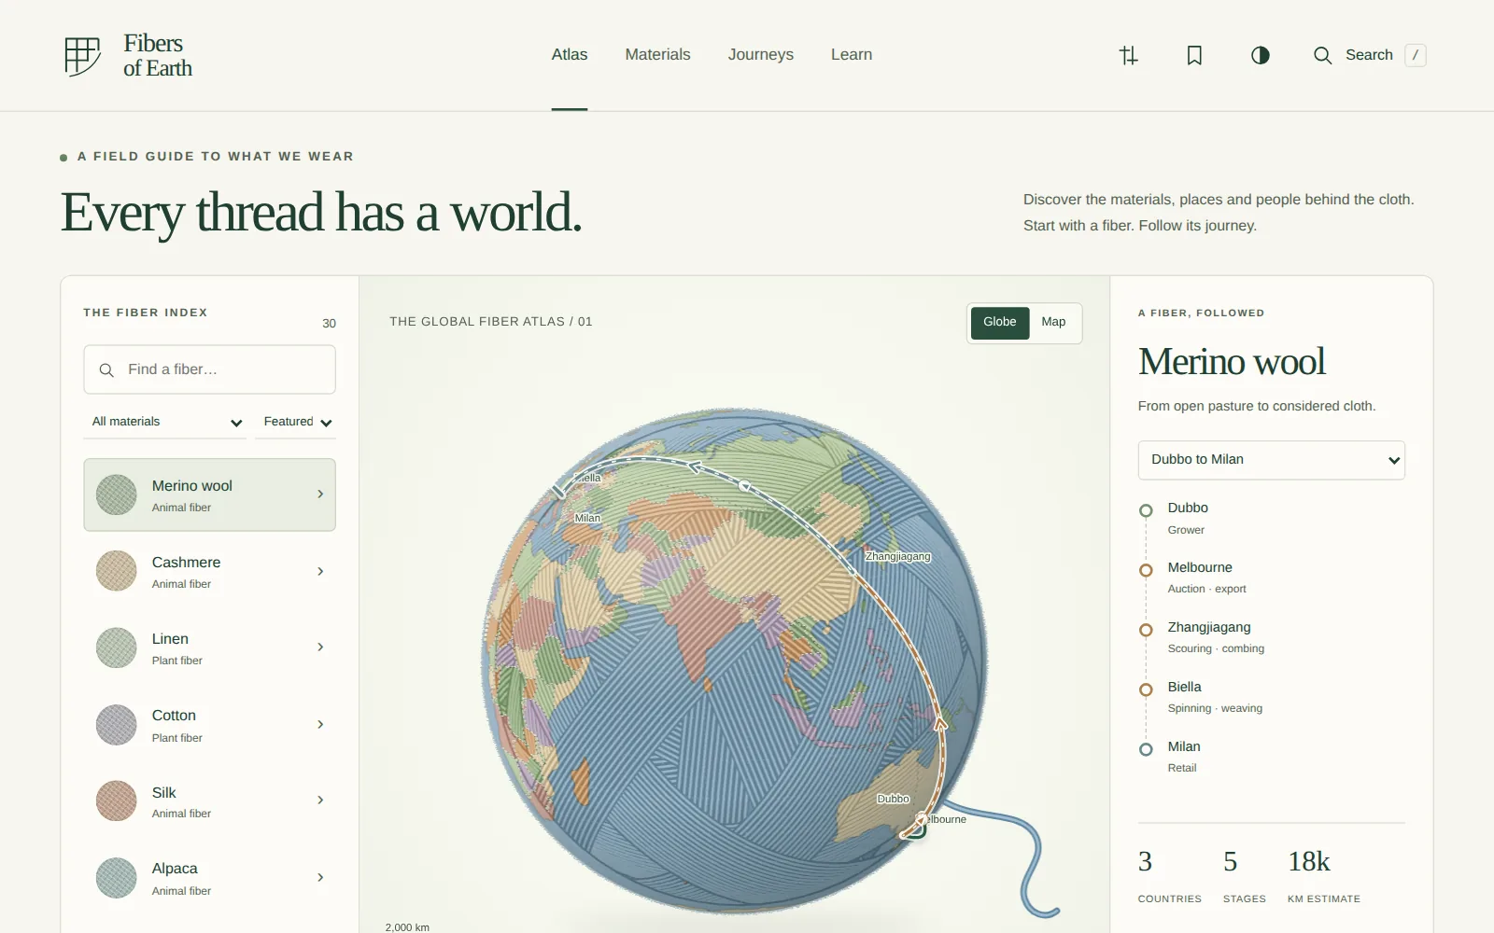Expand the Linen row chevron

tap(320, 648)
